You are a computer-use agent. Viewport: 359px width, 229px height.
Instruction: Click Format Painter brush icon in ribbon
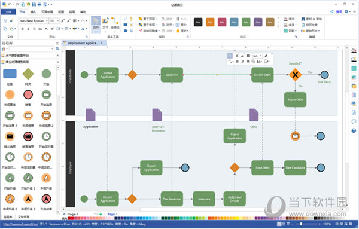pyautogui.click(x=11, y=21)
